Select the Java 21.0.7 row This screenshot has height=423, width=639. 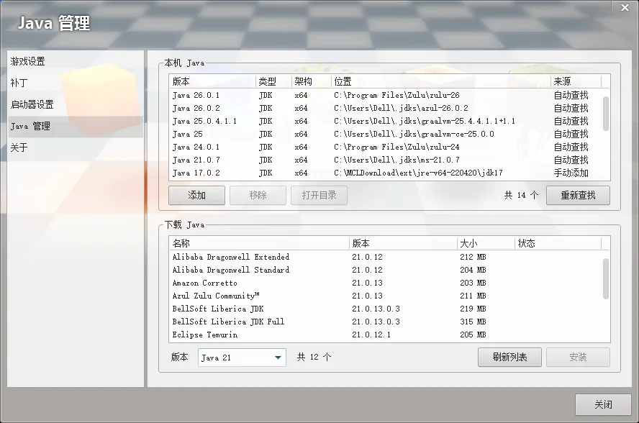tap(386, 160)
